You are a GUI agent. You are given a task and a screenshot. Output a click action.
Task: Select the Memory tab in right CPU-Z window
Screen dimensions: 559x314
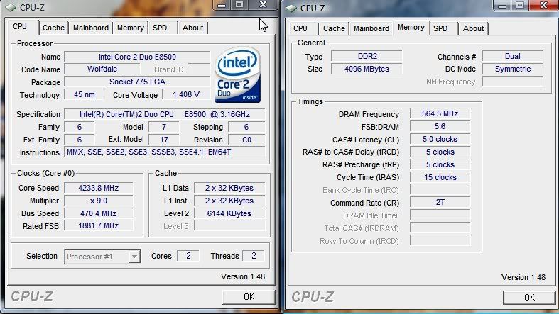coord(411,28)
